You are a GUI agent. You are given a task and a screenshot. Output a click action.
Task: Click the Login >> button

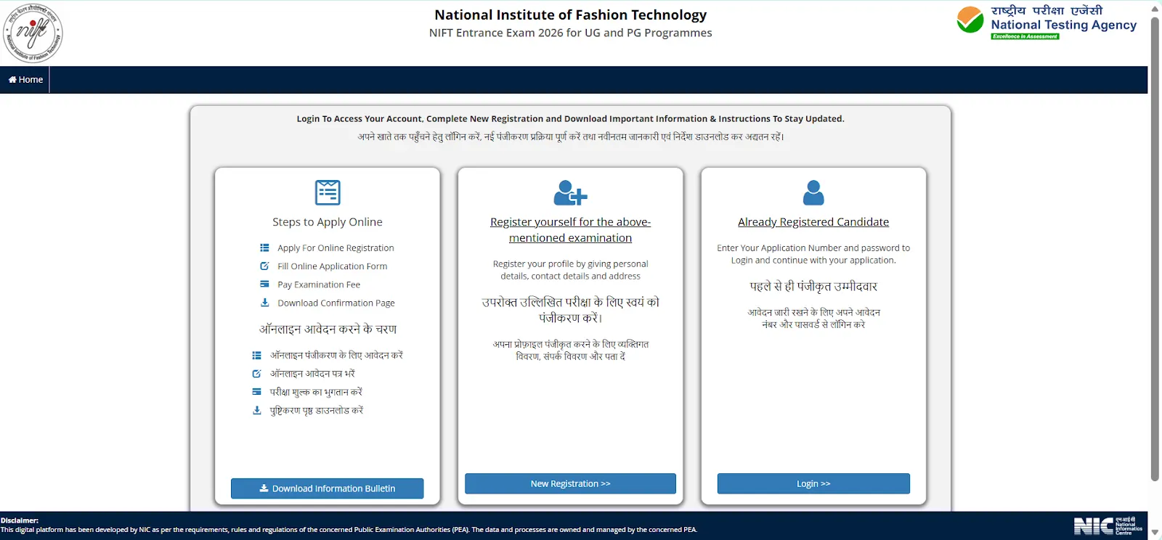[813, 483]
